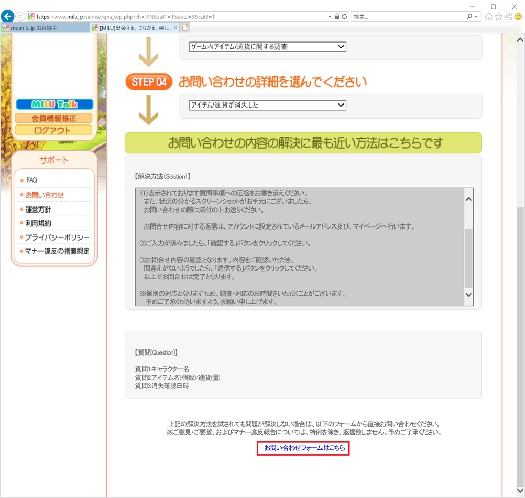The width and height of the screenshot is (525, 498).
Task: Click the solution box scroll-up arrow
Action: click(x=469, y=199)
